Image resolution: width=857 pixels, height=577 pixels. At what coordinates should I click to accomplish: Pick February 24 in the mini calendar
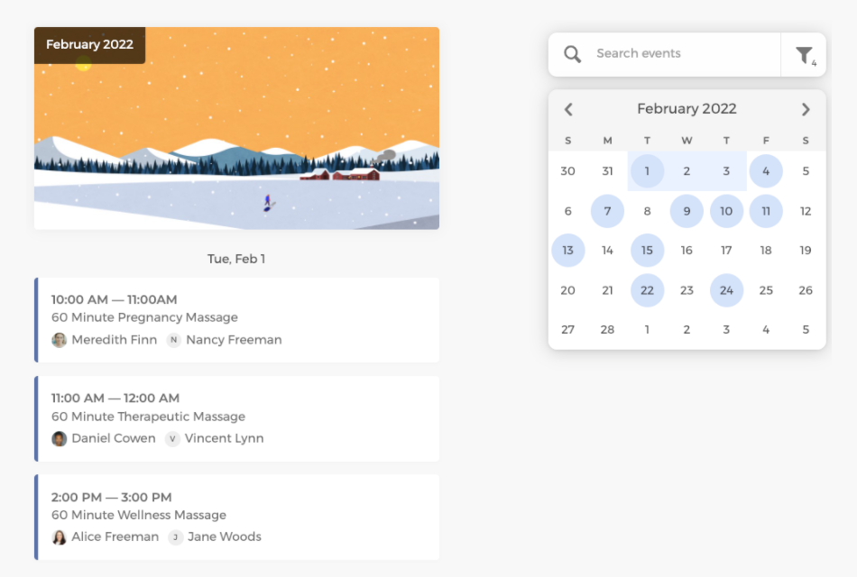pyautogui.click(x=726, y=289)
